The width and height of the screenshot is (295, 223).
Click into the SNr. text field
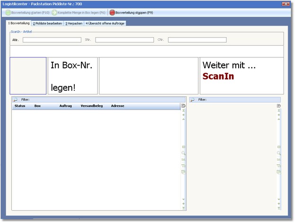pyautogui.click(x=124, y=40)
